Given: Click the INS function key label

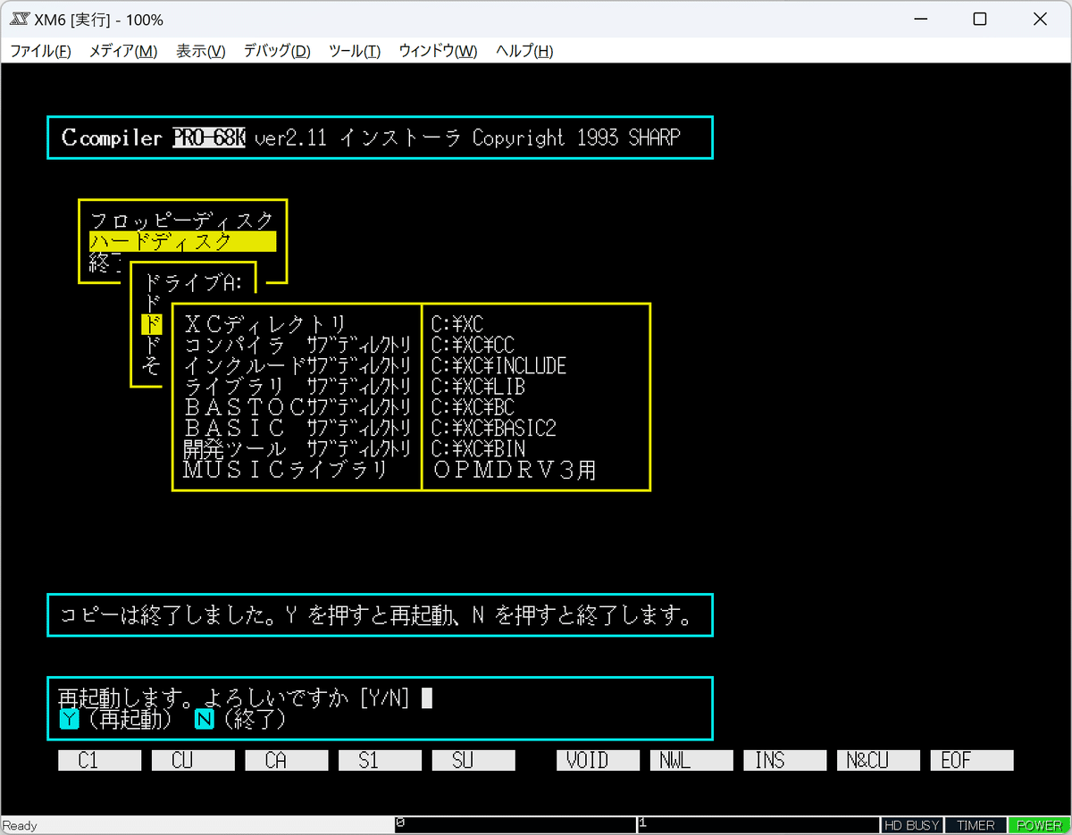Looking at the screenshot, I should pos(785,761).
